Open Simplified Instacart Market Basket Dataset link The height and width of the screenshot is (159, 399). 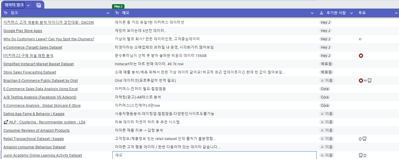39,64
